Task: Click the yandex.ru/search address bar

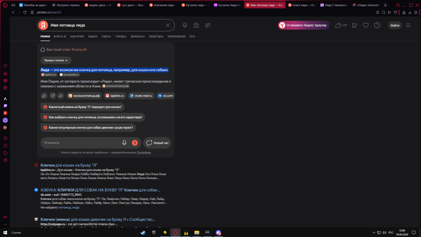Action: click(49, 12)
